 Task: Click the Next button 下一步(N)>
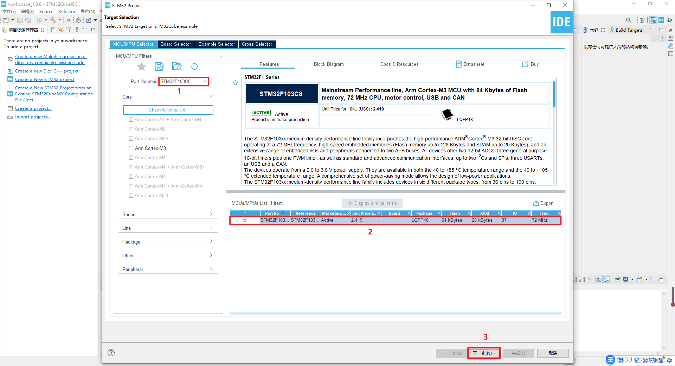484,353
